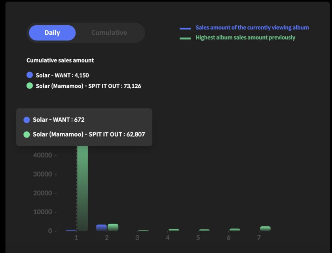
Task: Click x-axis label for day 6
Action: point(229,238)
